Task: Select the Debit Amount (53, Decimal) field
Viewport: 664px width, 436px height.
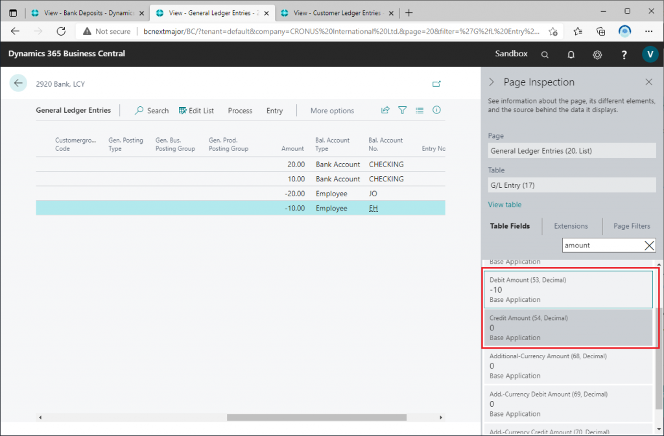Action: click(x=568, y=290)
